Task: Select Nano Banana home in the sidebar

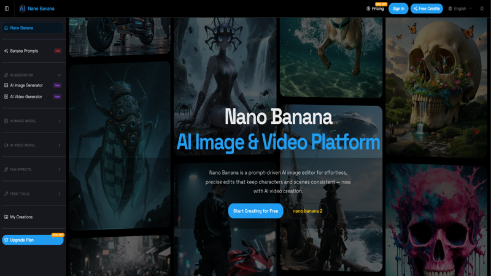Action: (x=33, y=28)
